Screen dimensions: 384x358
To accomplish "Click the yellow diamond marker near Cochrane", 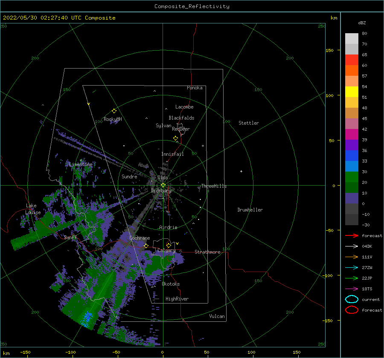I will tap(146, 246).
